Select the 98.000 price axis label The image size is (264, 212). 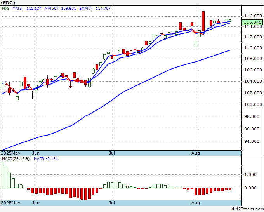click(x=252, y=117)
